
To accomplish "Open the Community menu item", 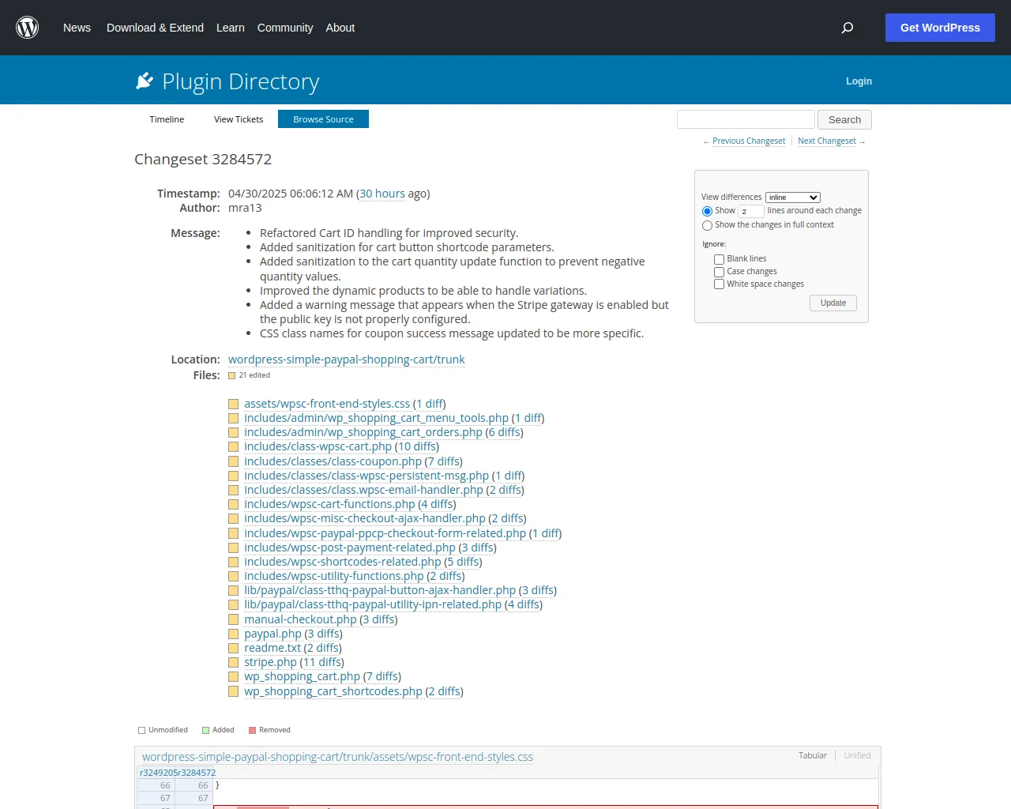I will (x=285, y=28).
